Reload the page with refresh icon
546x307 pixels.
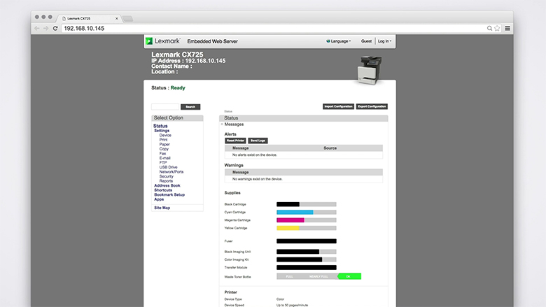[x=55, y=28]
